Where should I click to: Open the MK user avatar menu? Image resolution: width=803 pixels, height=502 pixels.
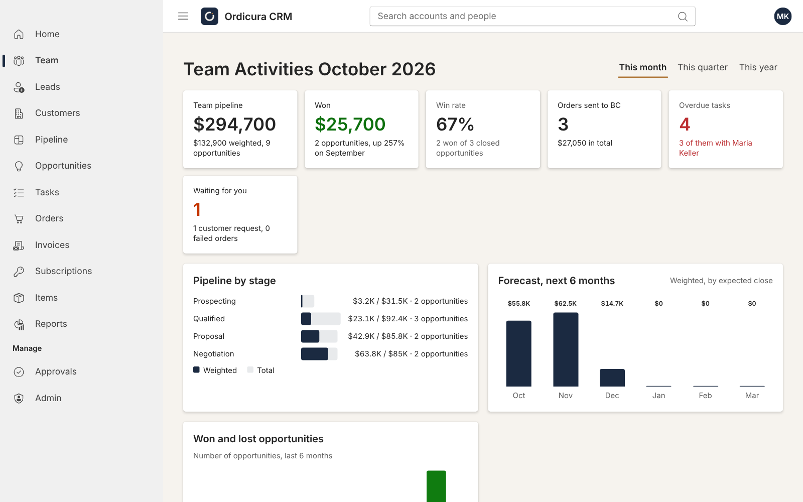click(782, 17)
